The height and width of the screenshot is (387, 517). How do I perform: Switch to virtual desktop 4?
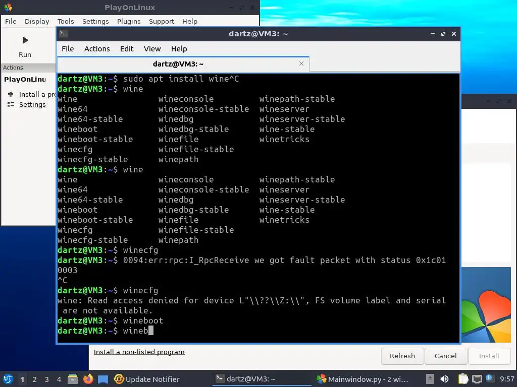59,379
